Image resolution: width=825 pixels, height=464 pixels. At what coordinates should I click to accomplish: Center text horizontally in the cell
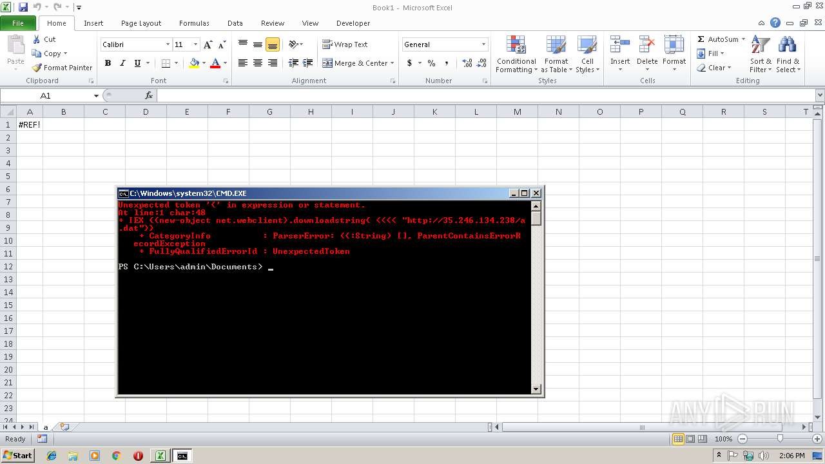pos(258,63)
